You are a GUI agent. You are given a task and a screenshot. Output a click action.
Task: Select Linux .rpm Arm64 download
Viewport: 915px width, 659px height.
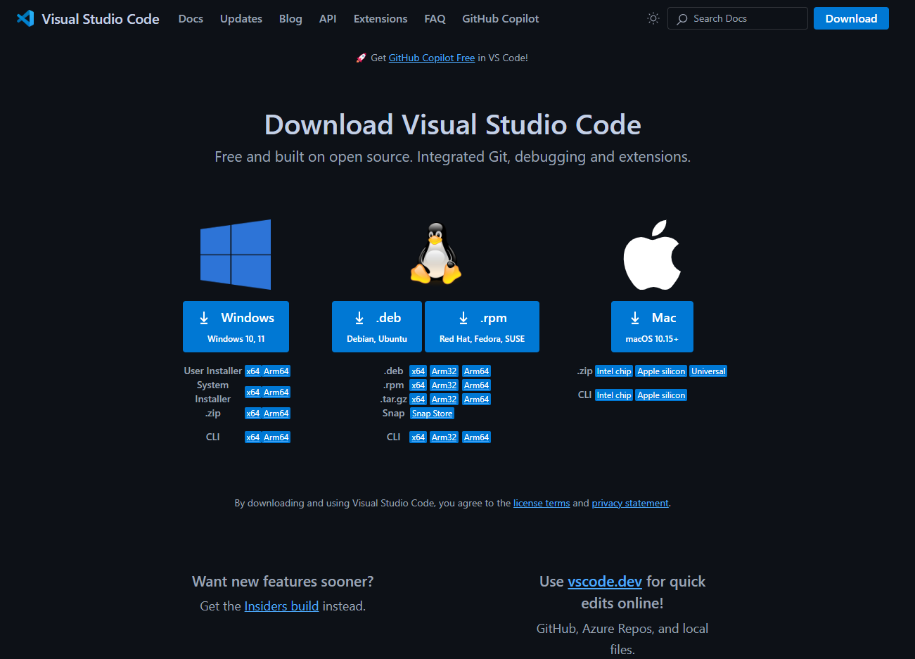coord(476,385)
